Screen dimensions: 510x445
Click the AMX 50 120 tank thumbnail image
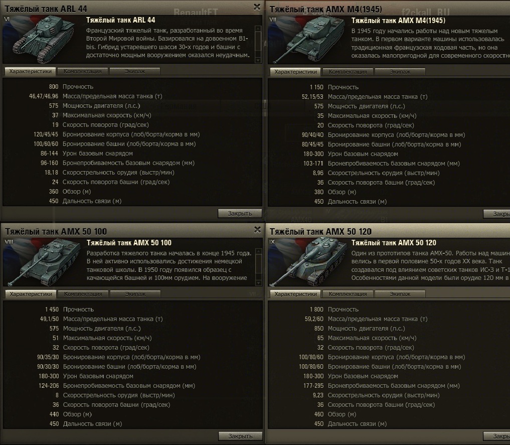[307, 262]
